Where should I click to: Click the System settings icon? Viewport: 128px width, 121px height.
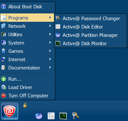pyautogui.click(x=4, y=43)
